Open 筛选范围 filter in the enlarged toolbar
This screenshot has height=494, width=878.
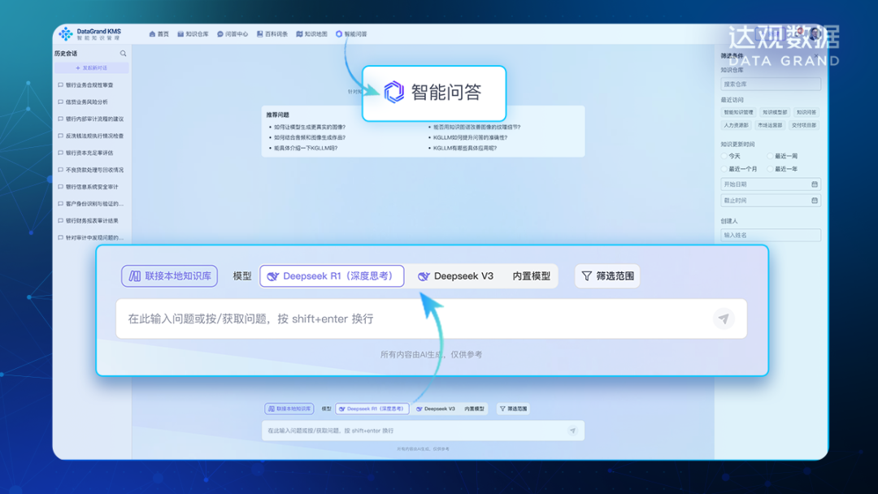pos(607,276)
